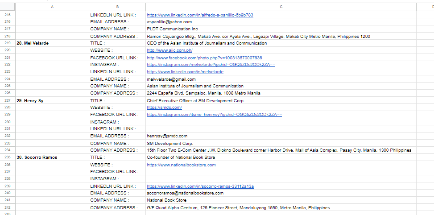Open the nationalbookstore.com website link
Screen dimensions: 434x215
click(181, 165)
